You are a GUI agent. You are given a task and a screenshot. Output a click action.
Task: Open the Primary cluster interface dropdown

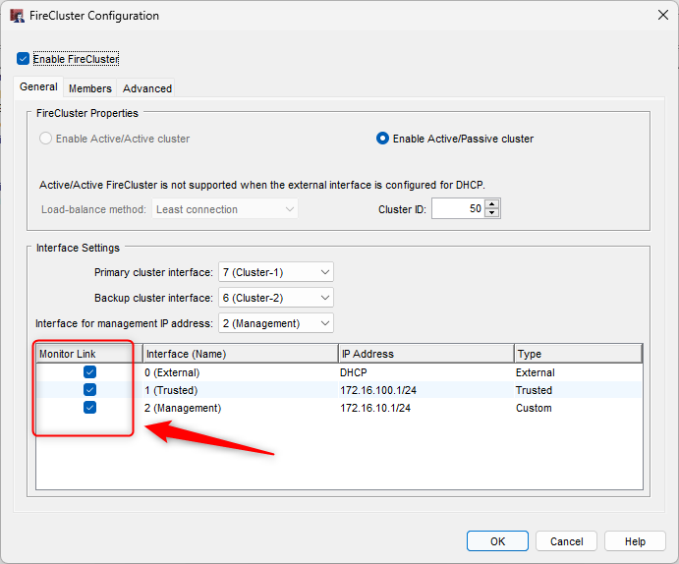pos(276,272)
